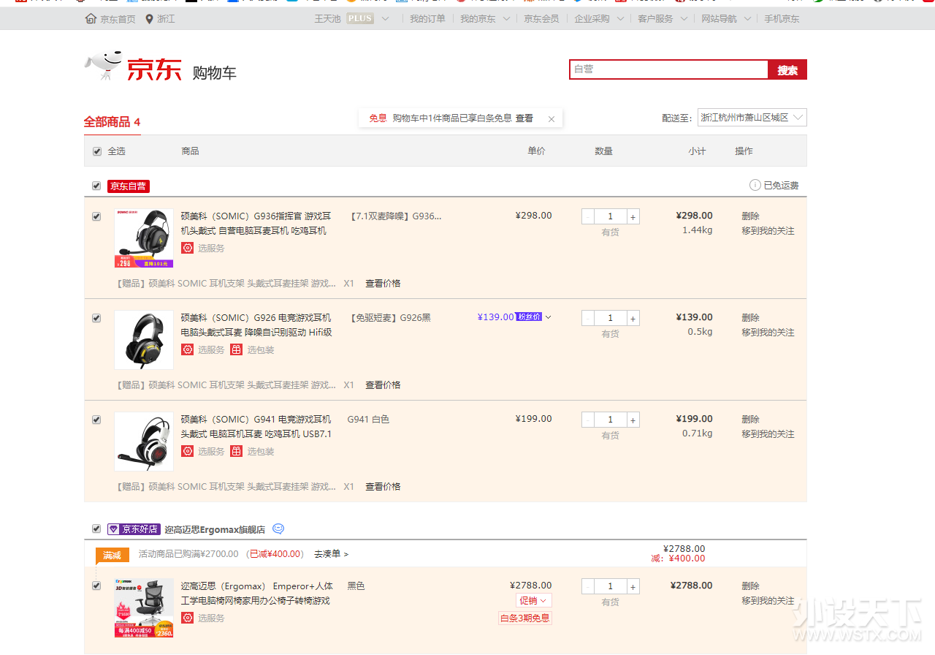The height and width of the screenshot is (655, 935).
Task: Move the G926 headset to 我的关注
Action: point(768,333)
